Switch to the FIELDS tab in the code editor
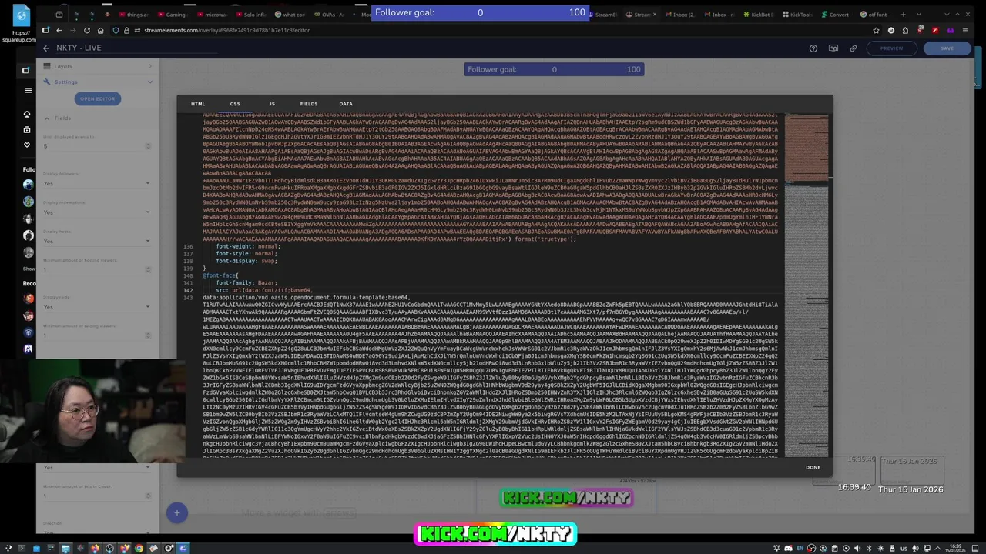986x554 pixels. tap(309, 104)
